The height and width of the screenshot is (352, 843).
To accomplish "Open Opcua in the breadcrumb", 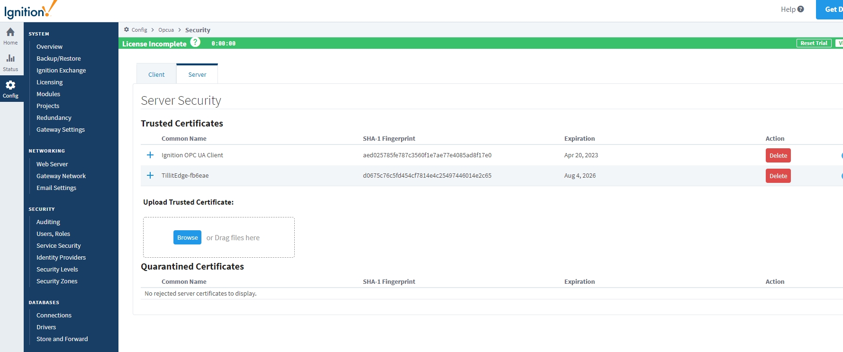I will pos(166,30).
